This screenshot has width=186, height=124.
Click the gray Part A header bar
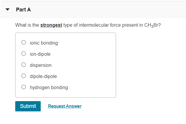click(x=107, y=10)
